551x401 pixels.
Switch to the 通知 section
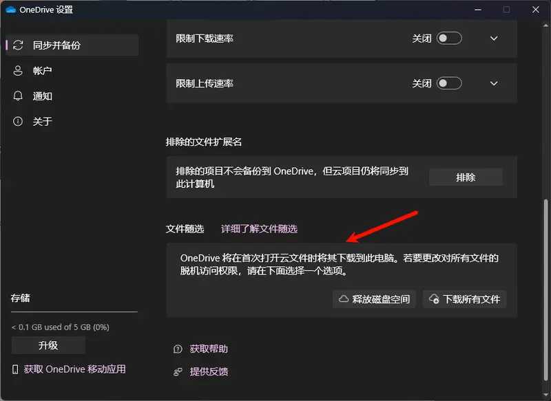[72, 96]
